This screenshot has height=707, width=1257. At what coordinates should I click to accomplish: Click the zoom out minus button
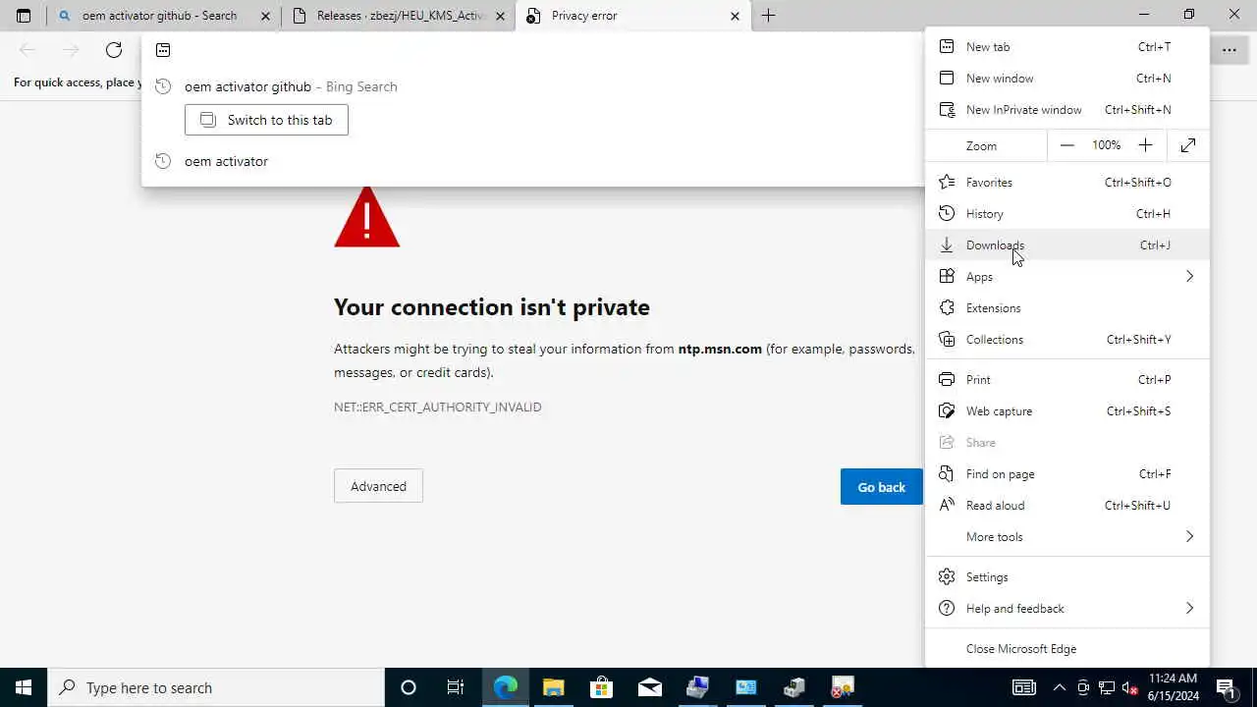point(1067,145)
